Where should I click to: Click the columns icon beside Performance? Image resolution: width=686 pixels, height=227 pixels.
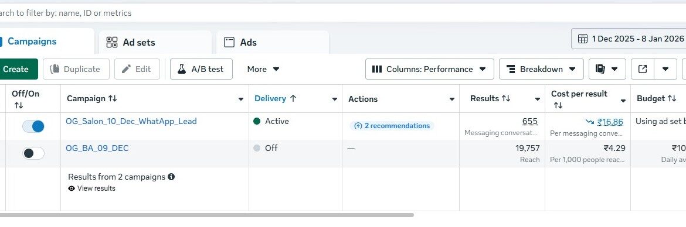[376, 69]
